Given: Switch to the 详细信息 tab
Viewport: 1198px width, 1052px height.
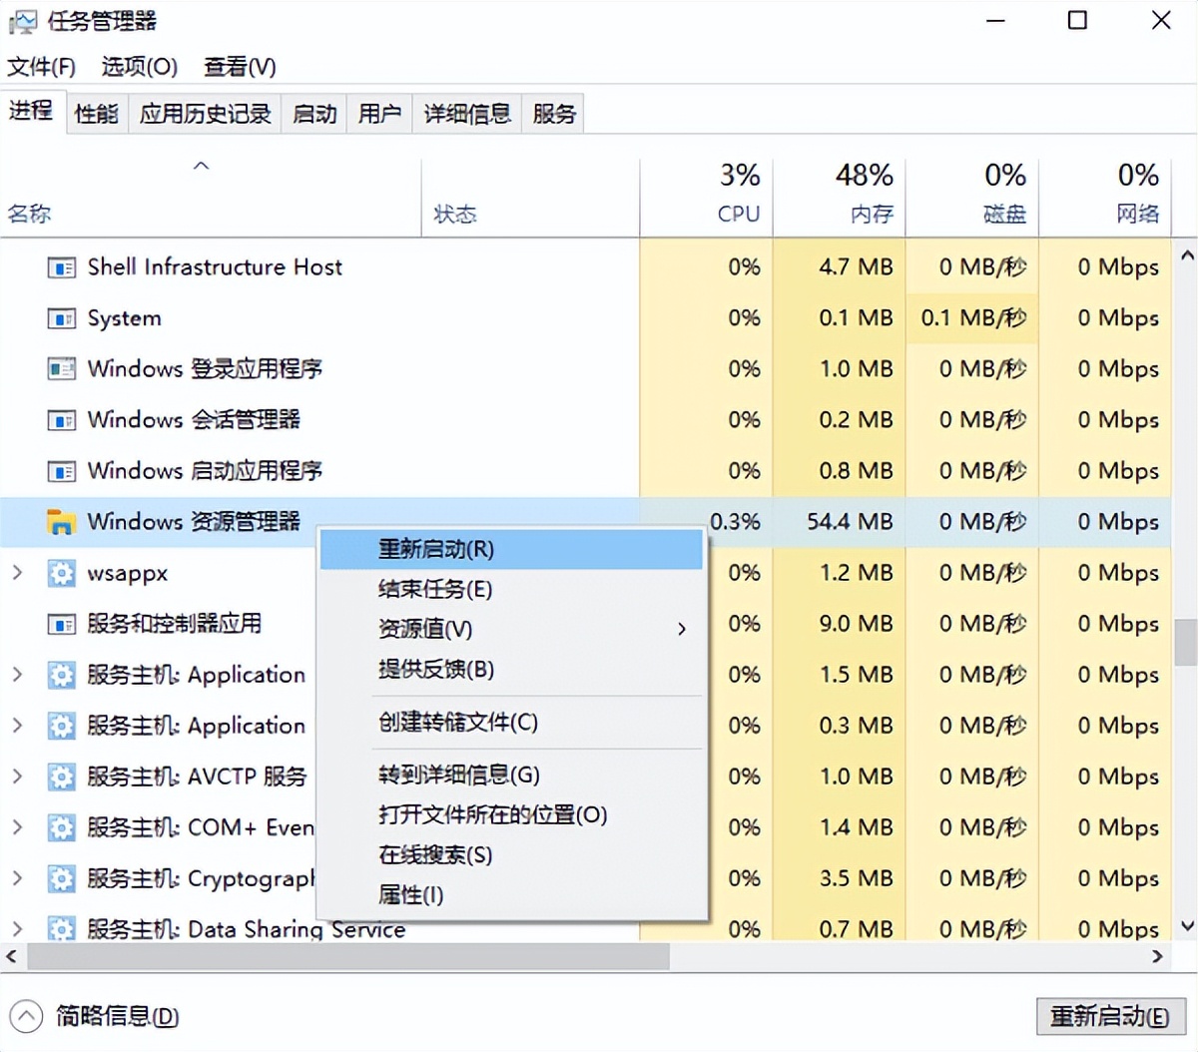Looking at the screenshot, I should click(466, 114).
